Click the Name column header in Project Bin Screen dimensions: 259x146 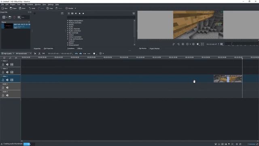point(15,22)
